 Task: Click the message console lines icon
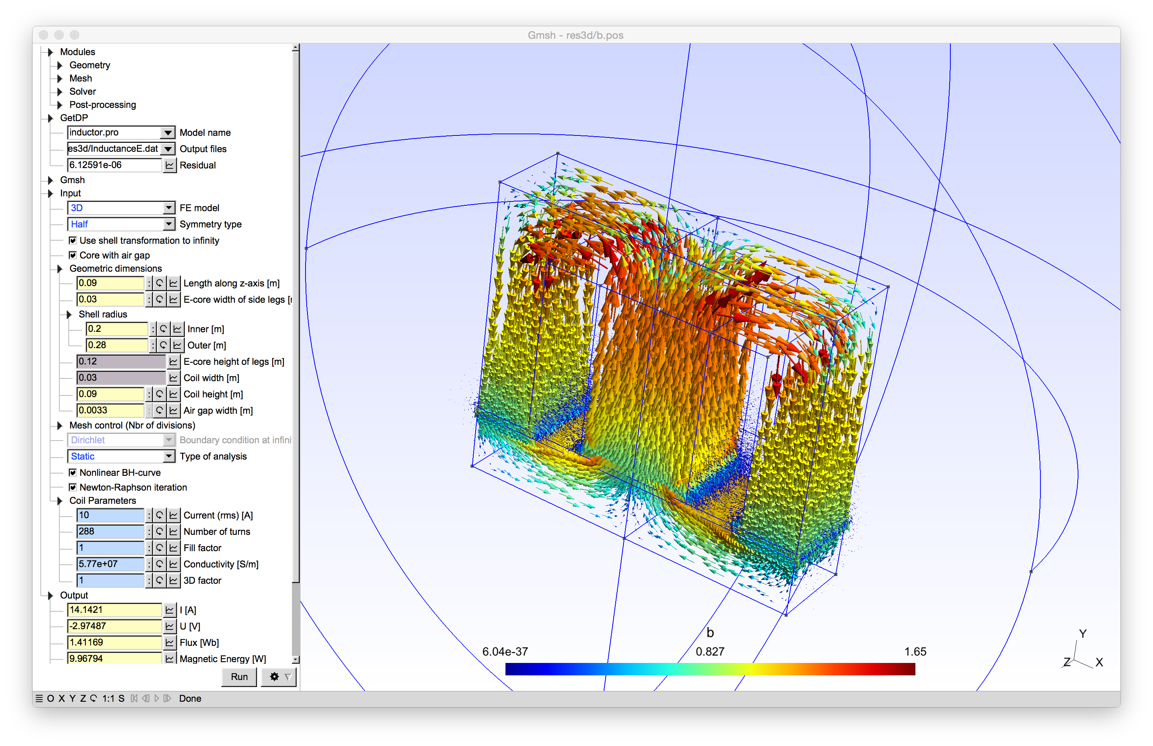39,699
